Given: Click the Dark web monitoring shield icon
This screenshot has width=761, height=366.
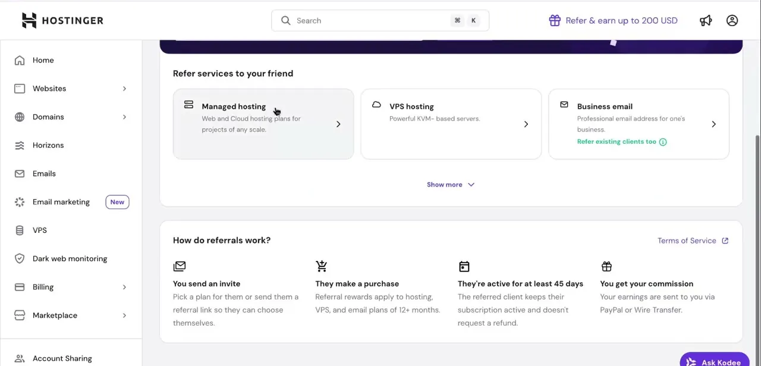Looking at the screenshot, I should tap(20, 258).
